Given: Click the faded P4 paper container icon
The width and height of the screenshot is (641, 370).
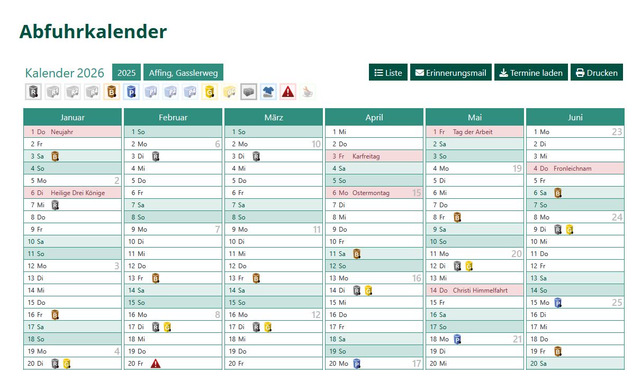Looking at the screenshot, I should point(190,92).
